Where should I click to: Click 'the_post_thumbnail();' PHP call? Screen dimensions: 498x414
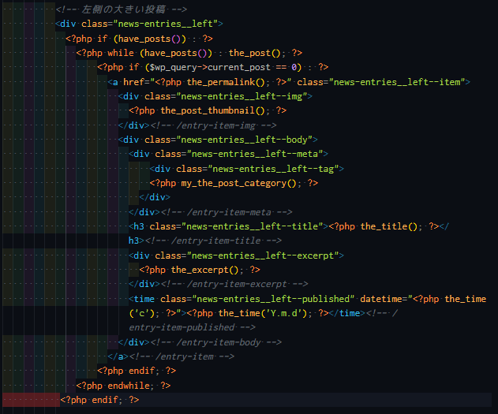click(x=215, y=110)
